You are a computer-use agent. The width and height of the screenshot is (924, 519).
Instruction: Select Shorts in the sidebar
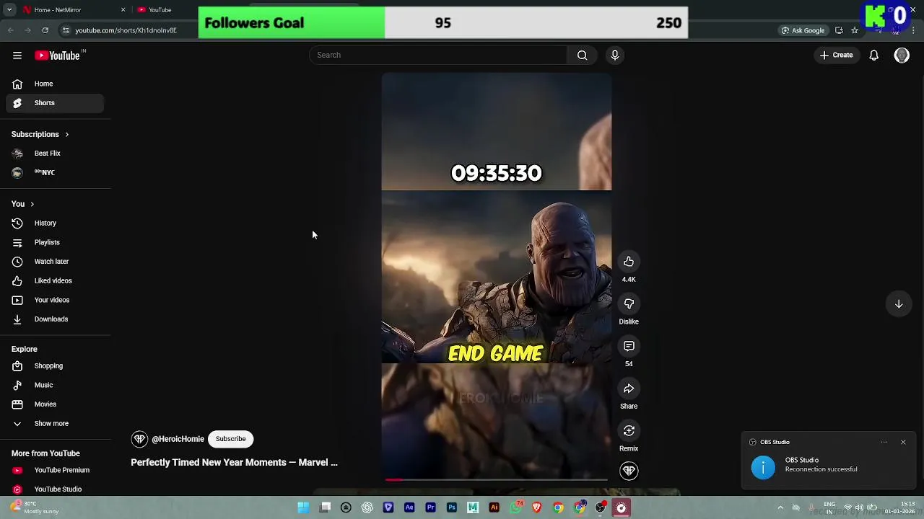pyautogui.click(x=55, y=103)
